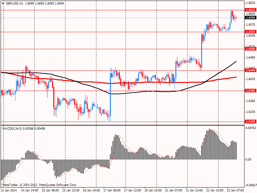Click the -0.00627 MACD scale value

click(x=251, y=185)
